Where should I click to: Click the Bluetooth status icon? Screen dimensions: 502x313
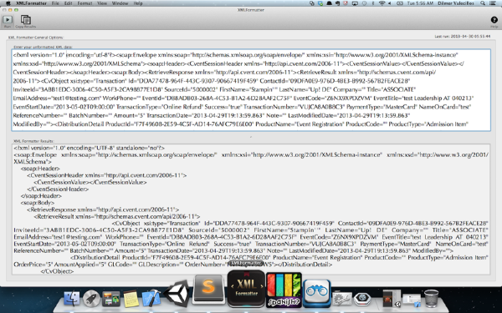click(x=373, y=3)
